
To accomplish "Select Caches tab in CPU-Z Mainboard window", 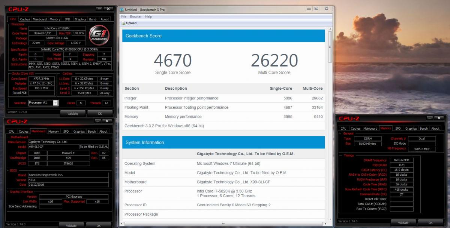I will 24,131.
